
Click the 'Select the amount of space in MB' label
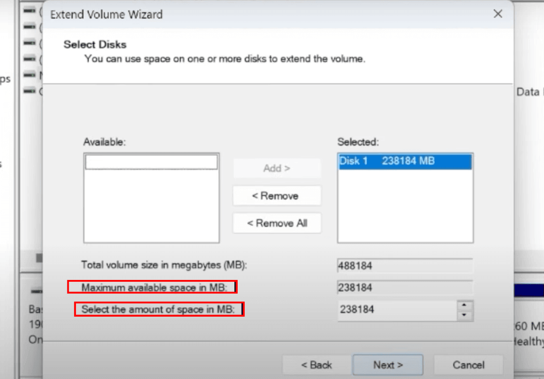(158, 309)
